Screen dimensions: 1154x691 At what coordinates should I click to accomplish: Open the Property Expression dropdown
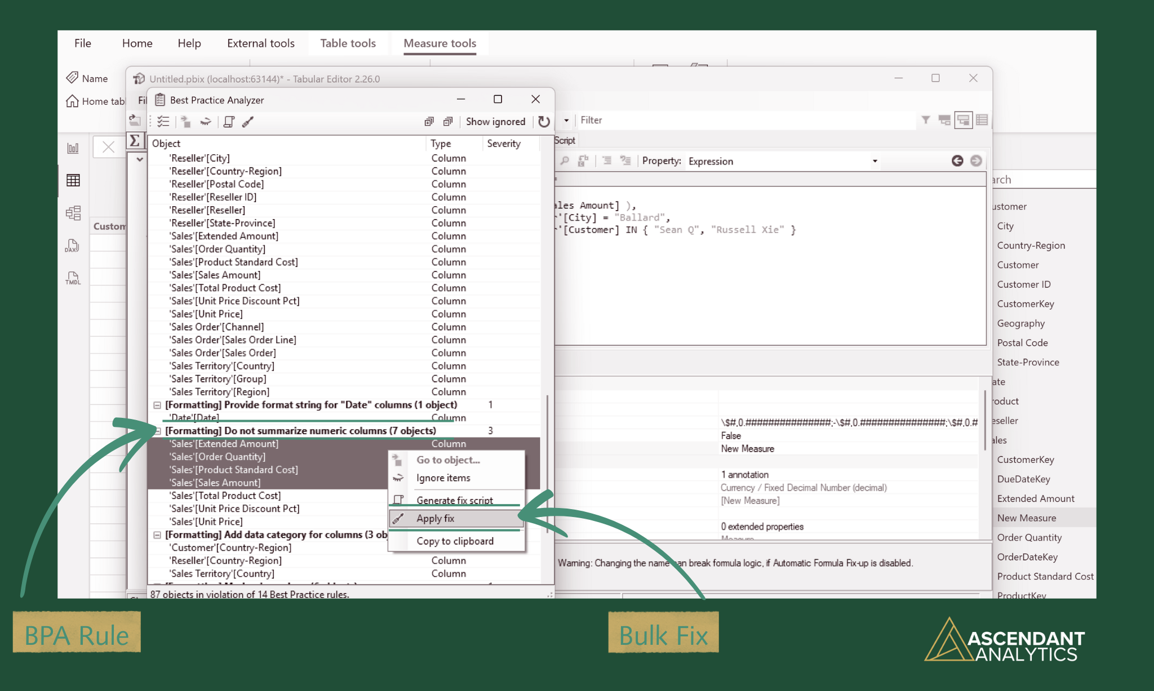(875, 161)
